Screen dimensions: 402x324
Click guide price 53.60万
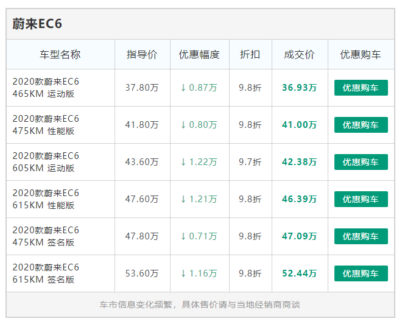coord(142,273)
